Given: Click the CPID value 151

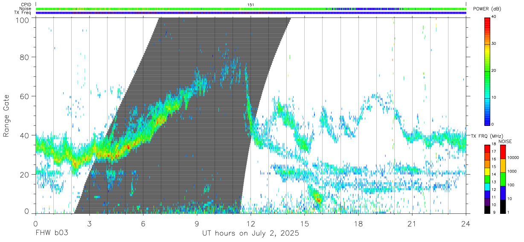Looking at the screenshot, I should 251,5.
